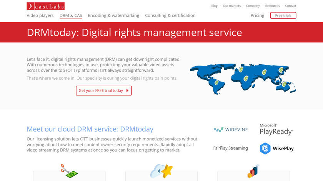The image size is (323, 181).
Task: Click the South America shield marker
Action: tap(216, 82)
